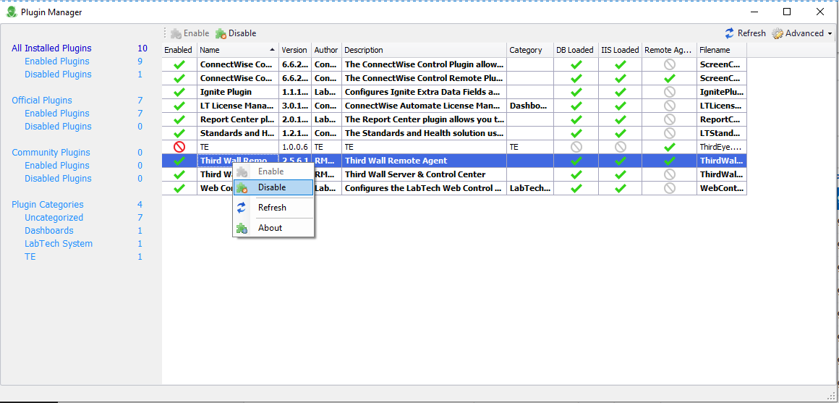Click the IIS Loaded checkmark for Report Center
The height and width of the screenshot is (403, 839).
click(620, 119)
